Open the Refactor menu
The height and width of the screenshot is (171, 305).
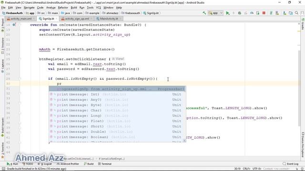(63, 8)
